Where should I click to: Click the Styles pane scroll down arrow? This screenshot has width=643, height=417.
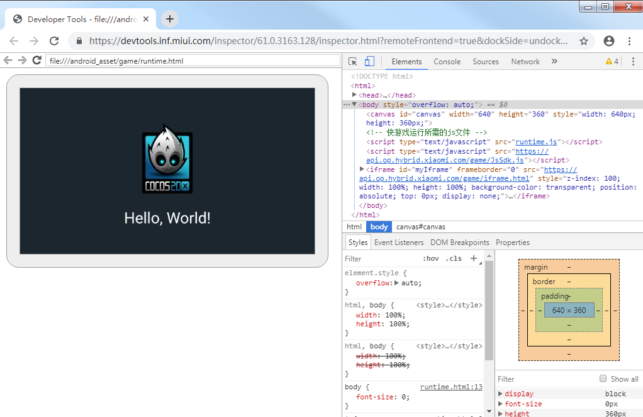click(x=489, y=411)
